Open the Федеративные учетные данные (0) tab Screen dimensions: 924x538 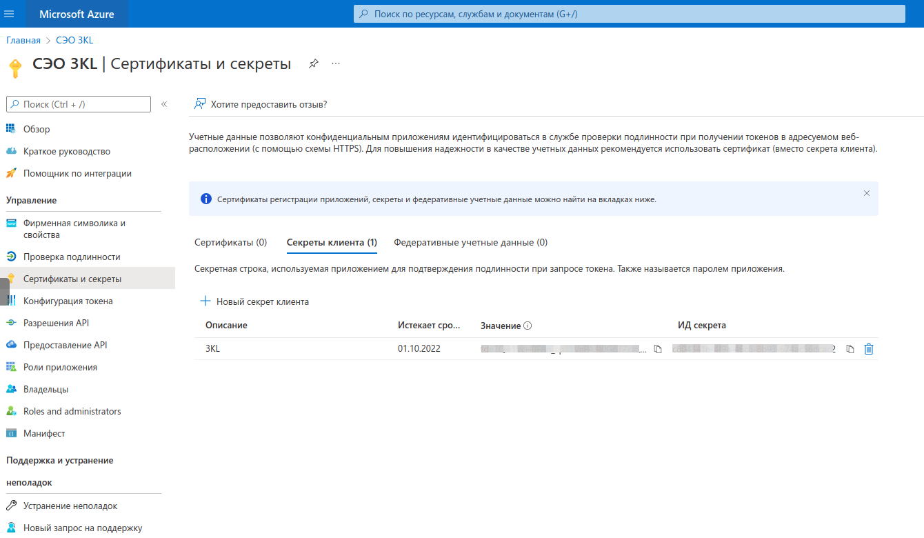pos(470,242)
